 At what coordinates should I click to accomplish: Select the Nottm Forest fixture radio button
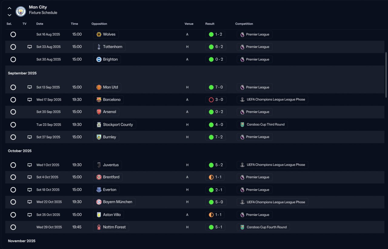pyautogui.click(x=13, y=227)
